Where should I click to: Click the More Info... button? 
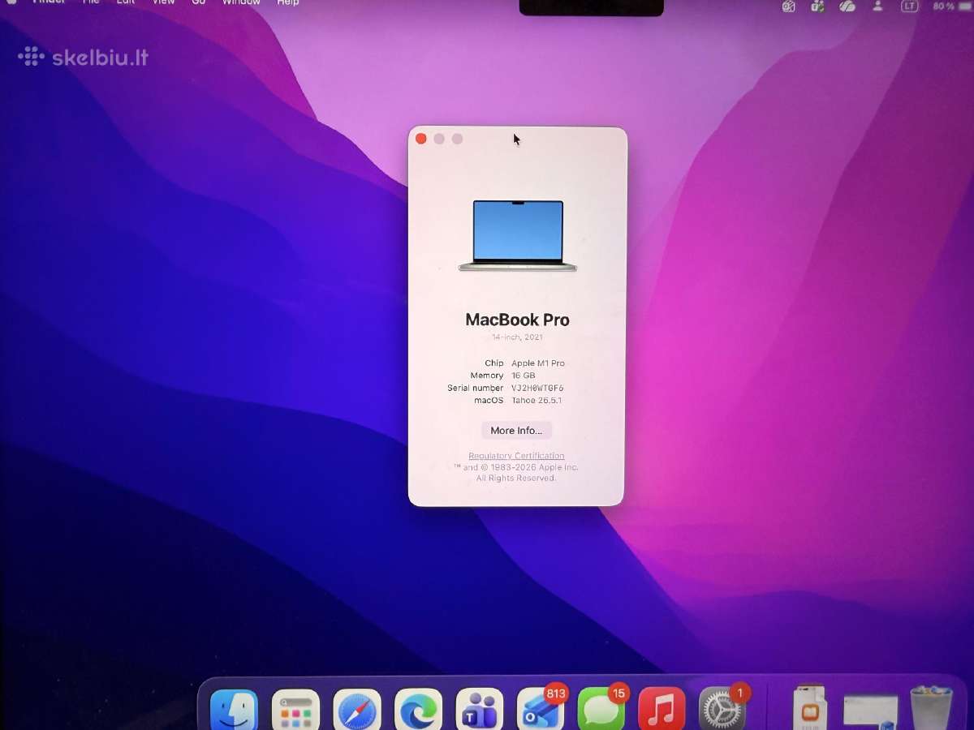coord(516,431)
